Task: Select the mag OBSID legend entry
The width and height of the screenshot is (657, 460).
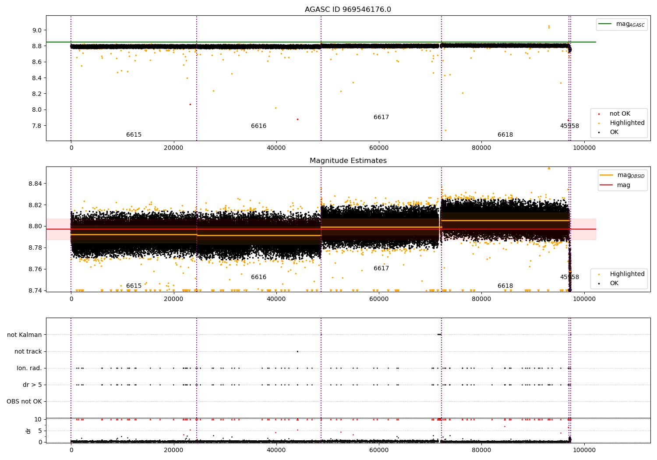Action: click(622, 175)
